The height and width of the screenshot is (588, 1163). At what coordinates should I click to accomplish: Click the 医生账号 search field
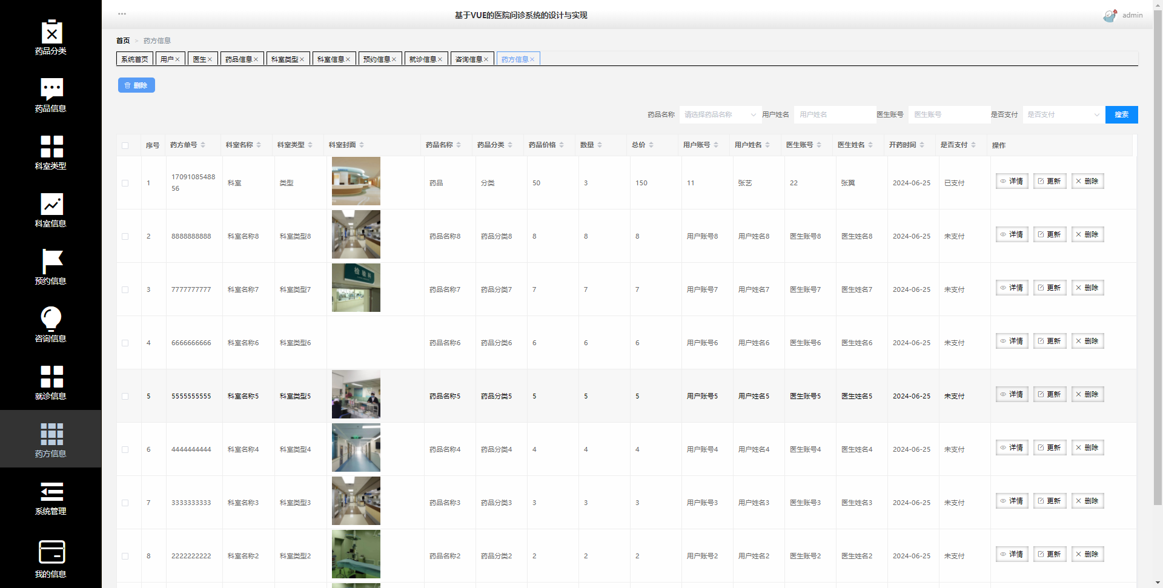949,114
